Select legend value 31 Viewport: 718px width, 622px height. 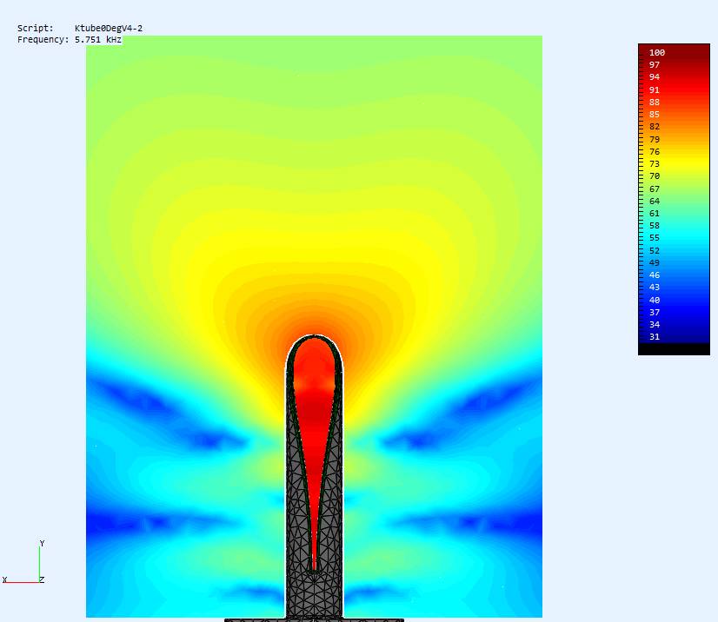click(655, 337)
